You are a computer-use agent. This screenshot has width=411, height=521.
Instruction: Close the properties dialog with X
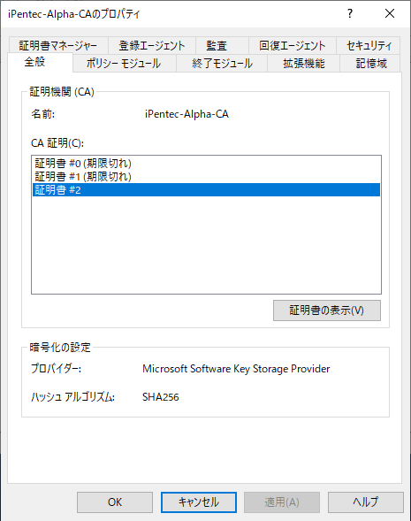(x=390, y=13)
